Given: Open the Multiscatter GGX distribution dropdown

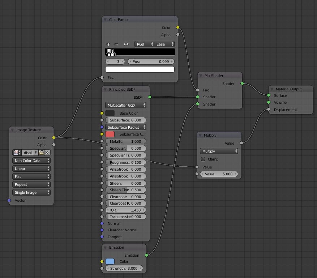Looking at the screenshot, I should (x=126, y=105).
